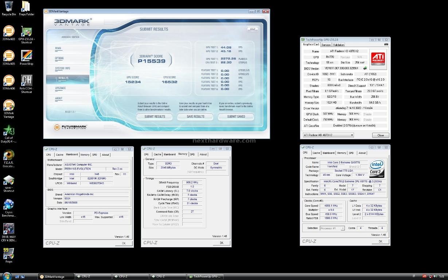This screenshot has width=448, height=280.
Task: Click the Close button in GPU-Z
Action: point(381,135)
